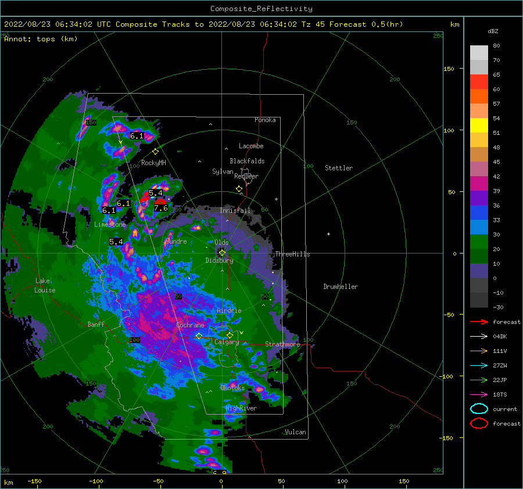Viewport: 523px width, 489px height.
Task: Click the dBZ legend heading
Action: [x=493, y=31]
